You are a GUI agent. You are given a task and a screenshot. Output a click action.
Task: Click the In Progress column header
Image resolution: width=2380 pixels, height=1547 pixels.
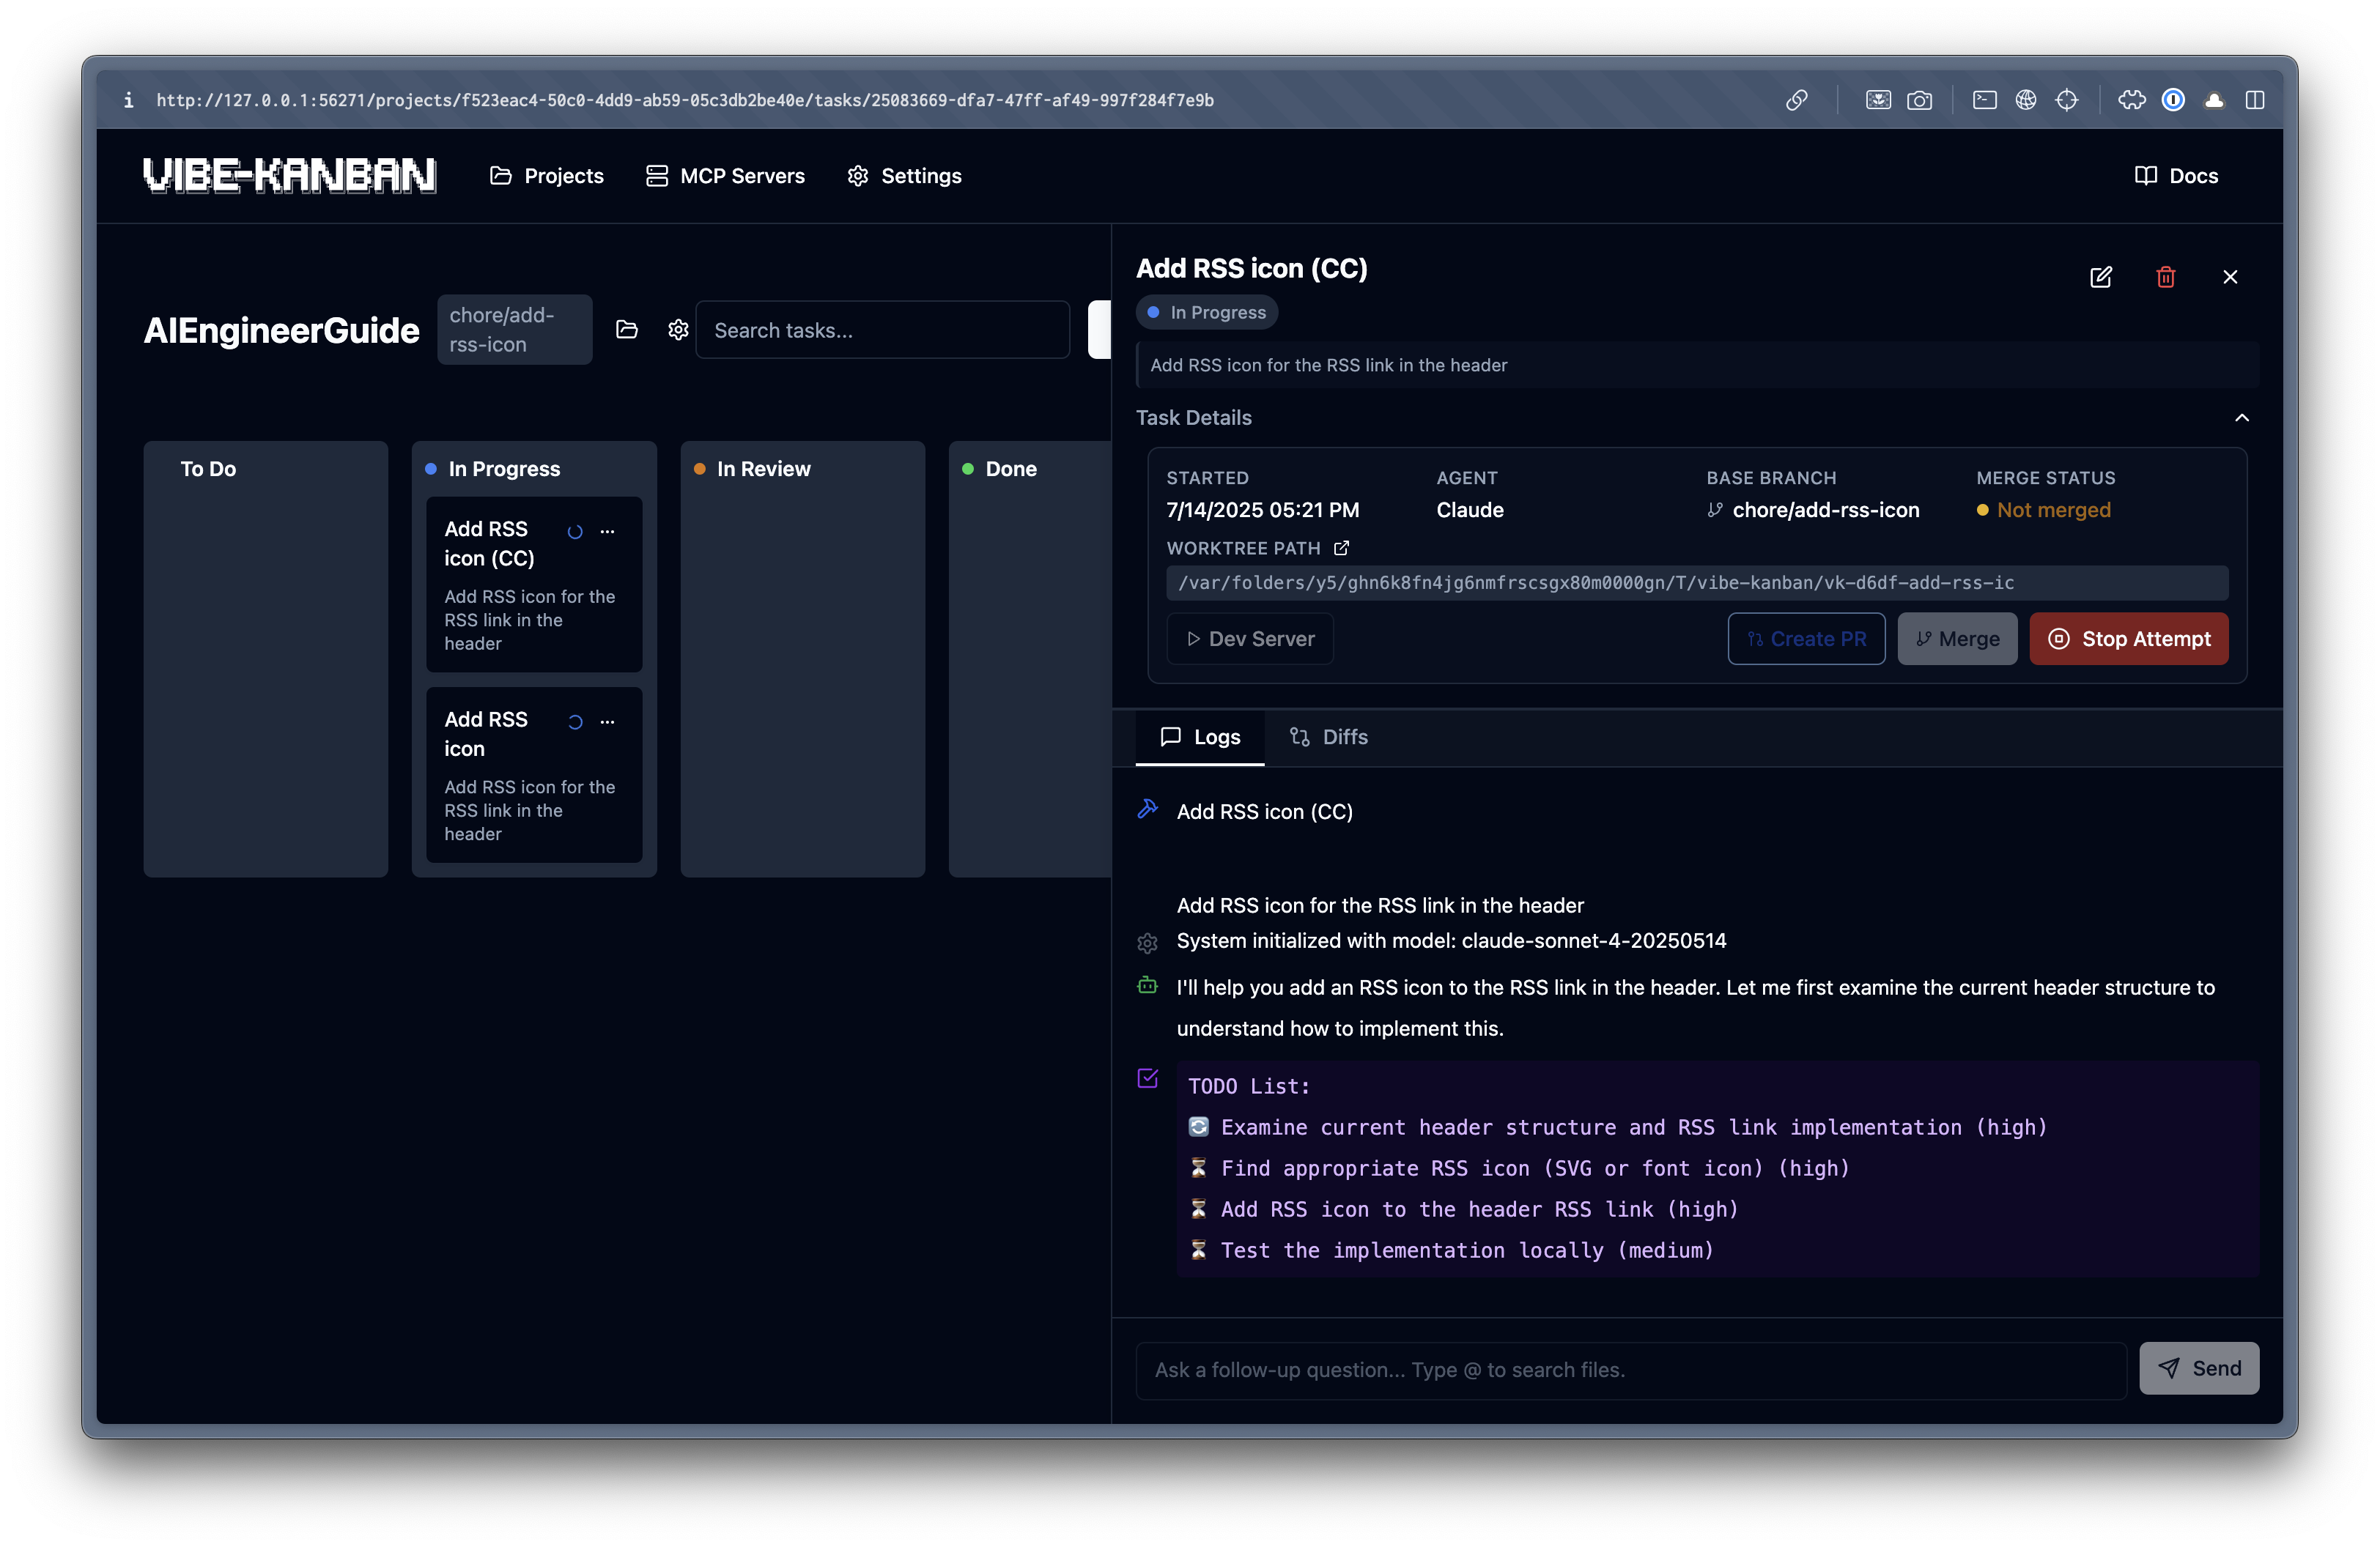[504, 469]
